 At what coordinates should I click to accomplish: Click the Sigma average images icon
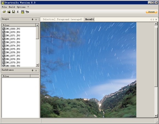coord(18,12)
